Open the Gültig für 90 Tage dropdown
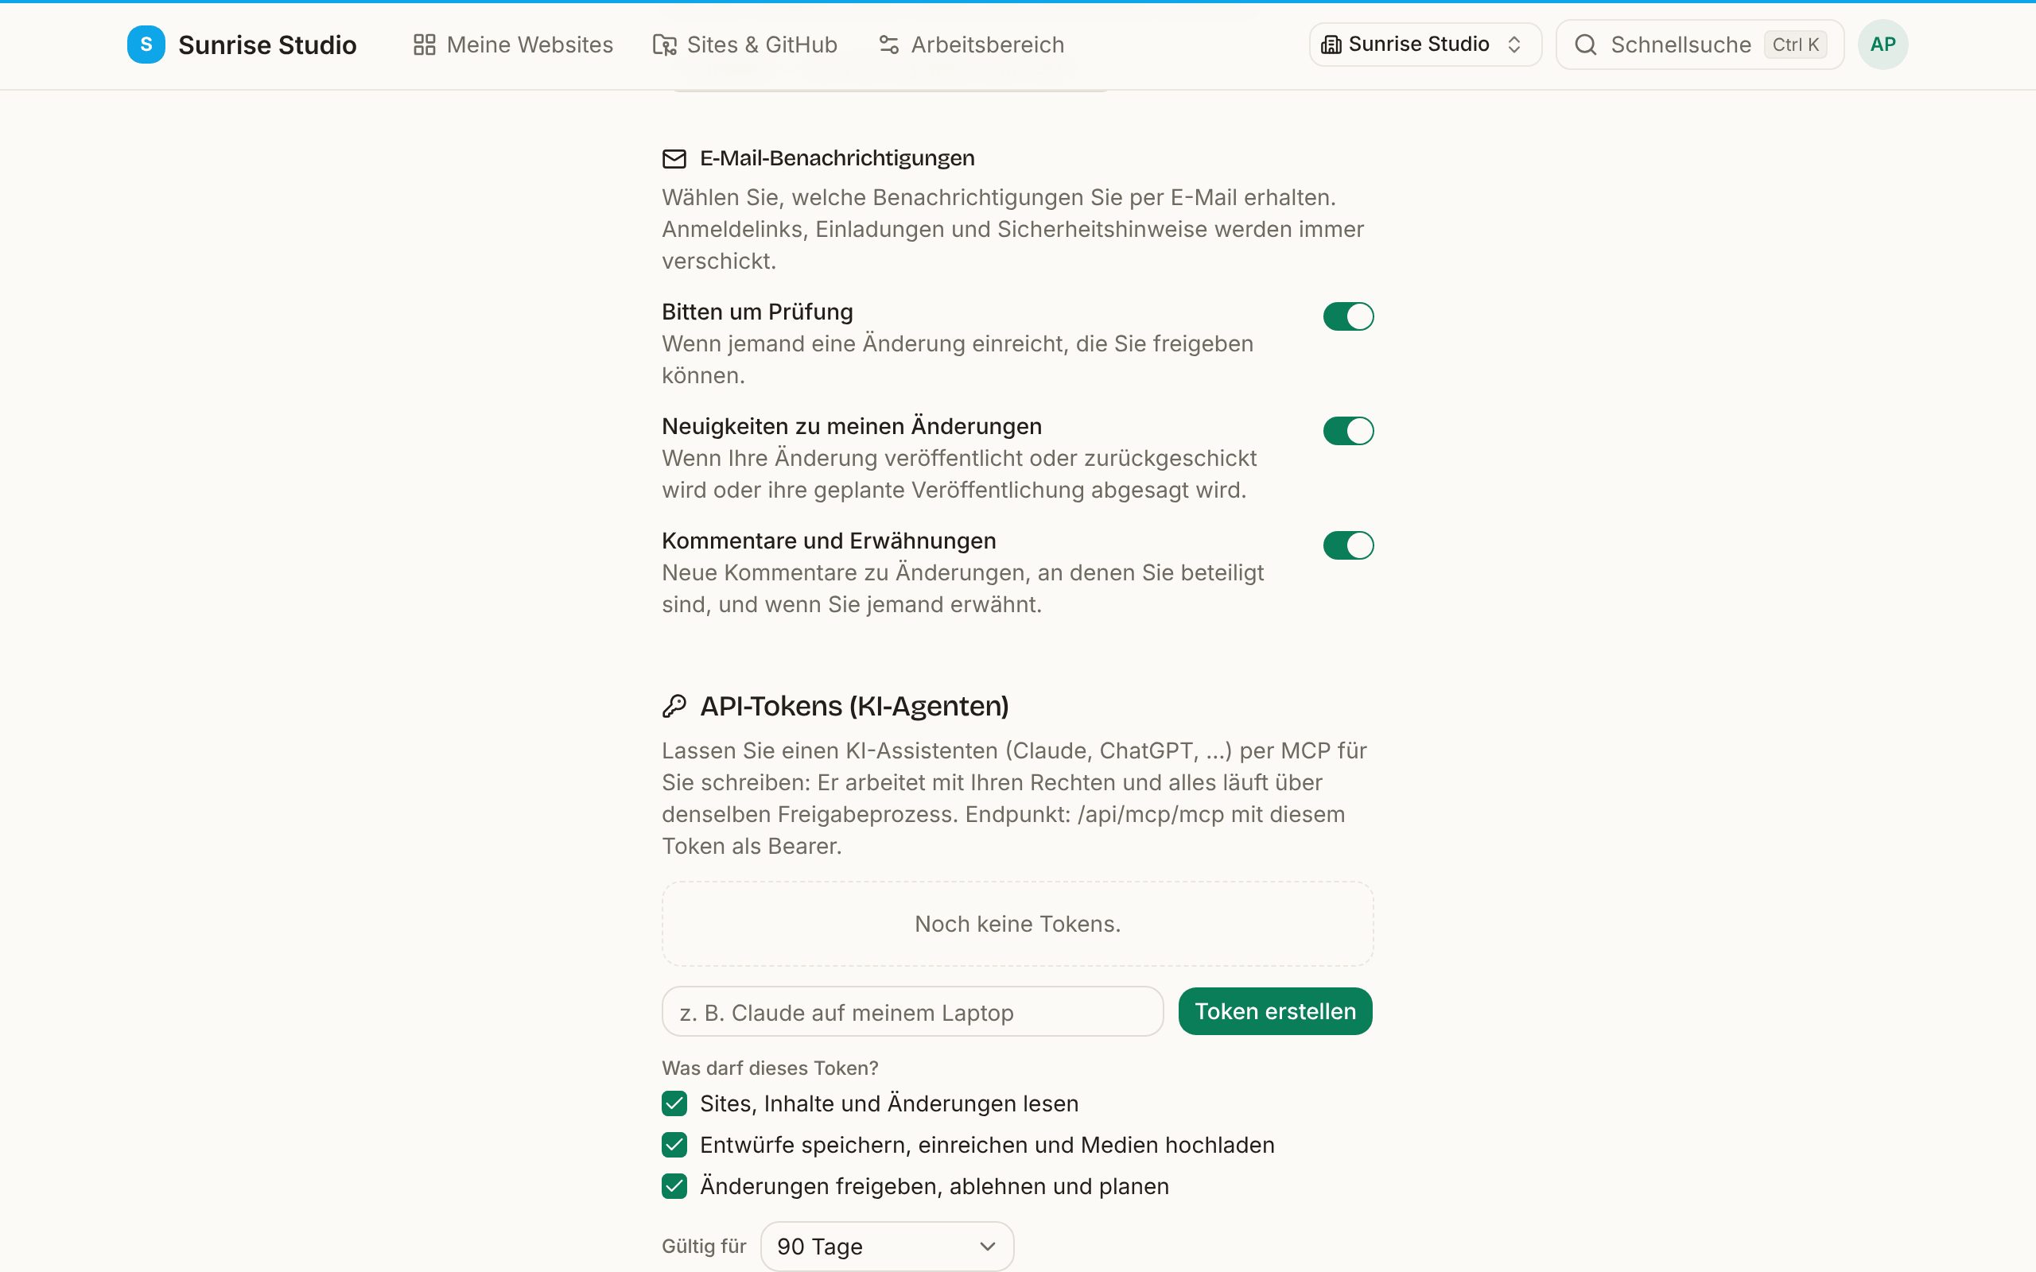 (887, 1246)
